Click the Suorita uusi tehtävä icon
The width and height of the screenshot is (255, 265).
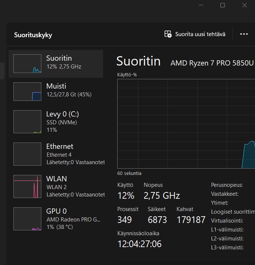coord(168,34)
